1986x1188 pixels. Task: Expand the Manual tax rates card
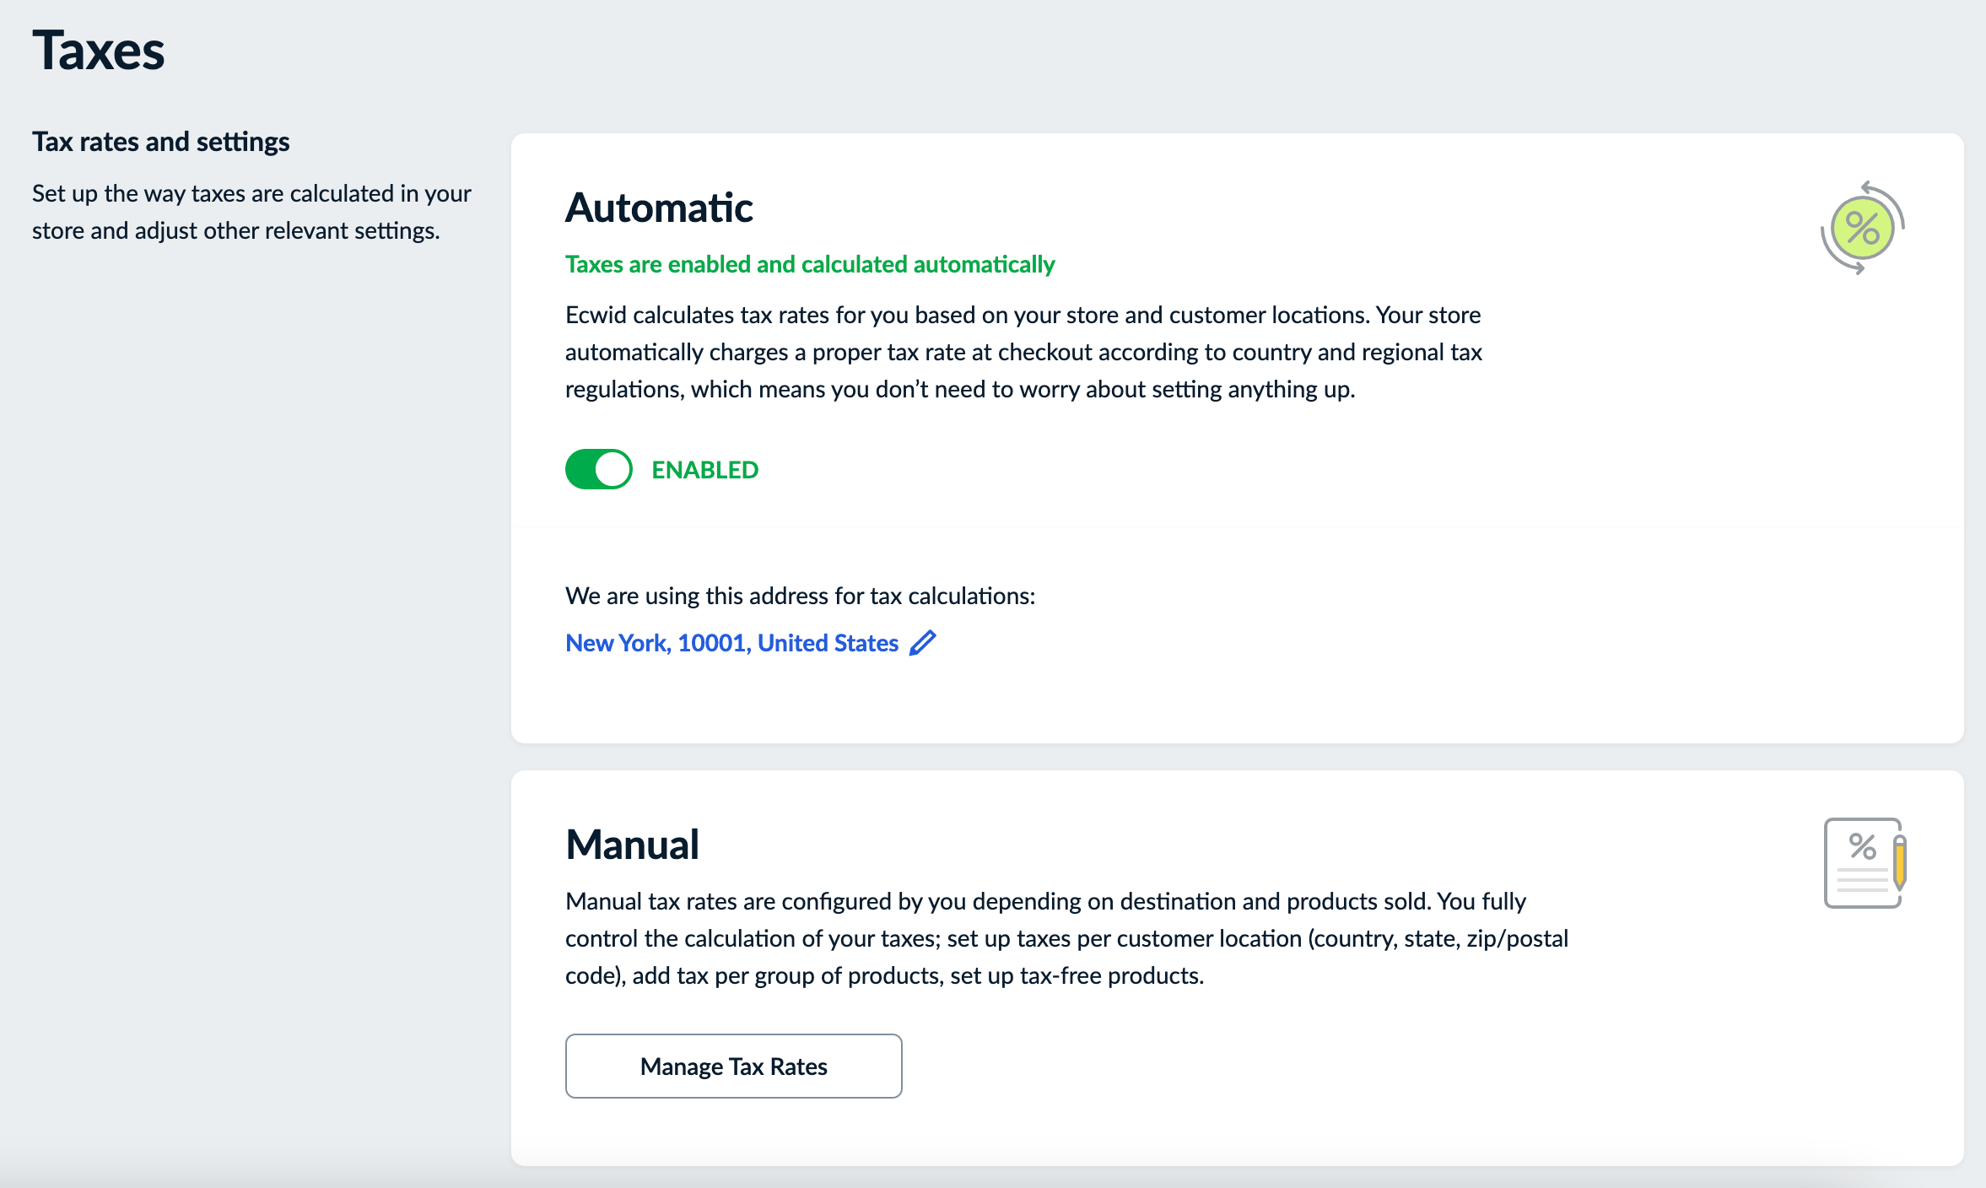point(632,844)
